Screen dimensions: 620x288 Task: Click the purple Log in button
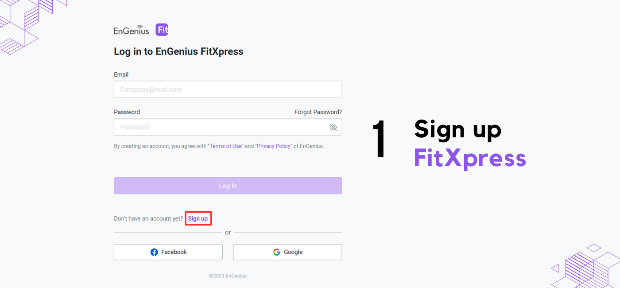point(228,186)
